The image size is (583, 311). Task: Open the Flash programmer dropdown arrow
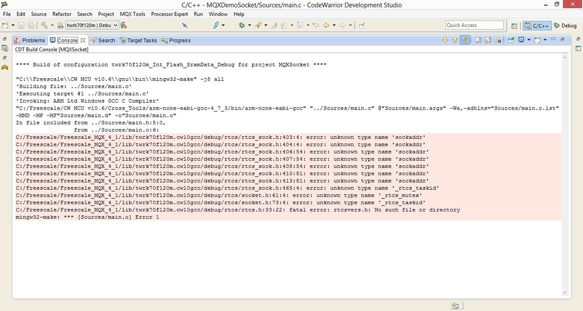223,25
